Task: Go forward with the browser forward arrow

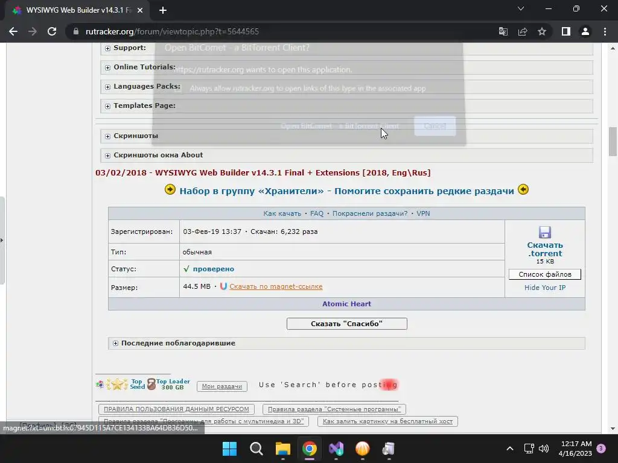Action: click(33, 31)
